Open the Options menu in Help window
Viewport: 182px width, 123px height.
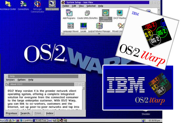tap(21, 80)
